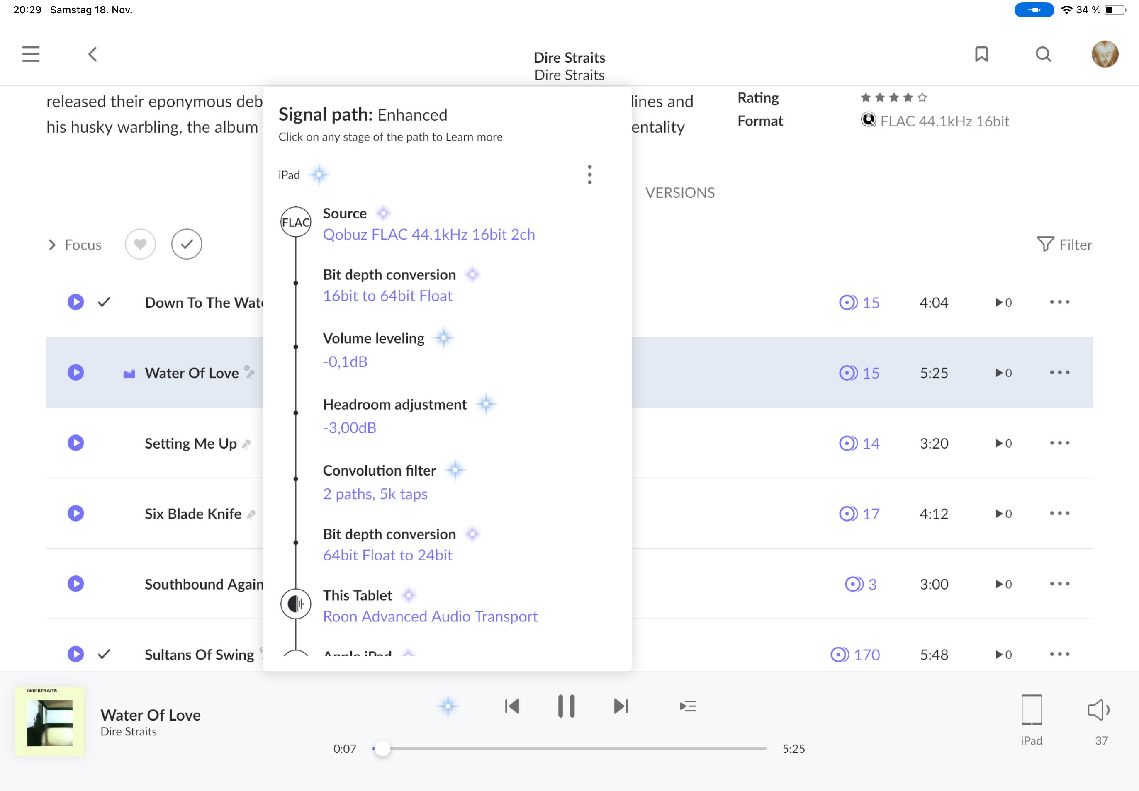Click Dire Straits artist in footer
This screenshot has width=1139, height=791.
(x=129, y=732)
